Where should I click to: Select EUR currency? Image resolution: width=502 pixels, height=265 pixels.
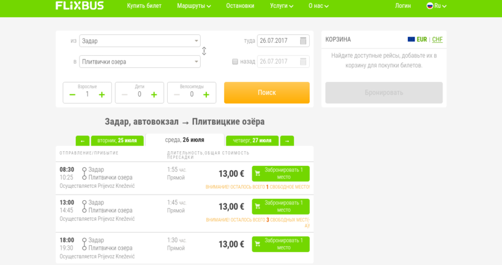(418, 40)
